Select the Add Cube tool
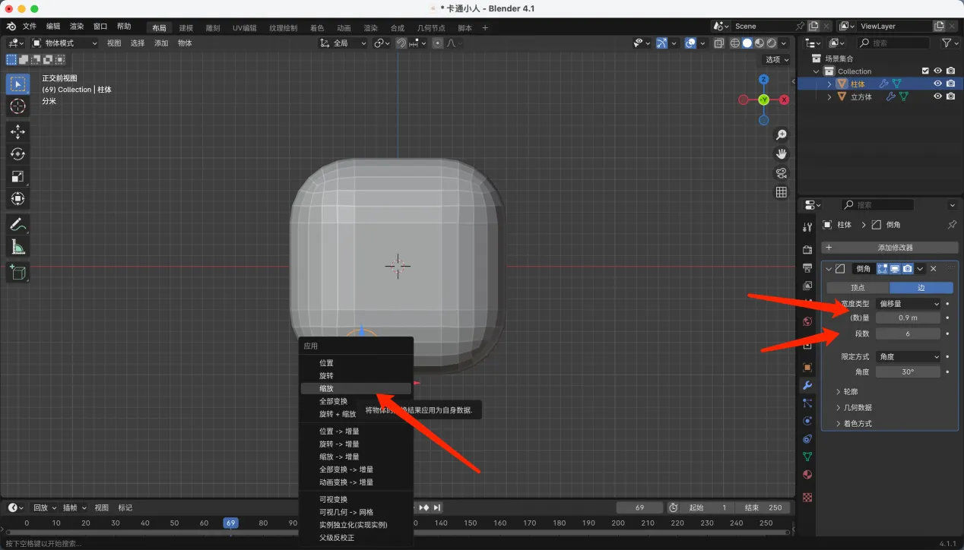964x550 pixels. (x=18, y=272)
